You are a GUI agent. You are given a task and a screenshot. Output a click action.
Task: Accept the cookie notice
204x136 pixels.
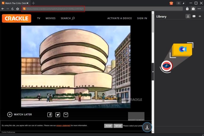108,126
